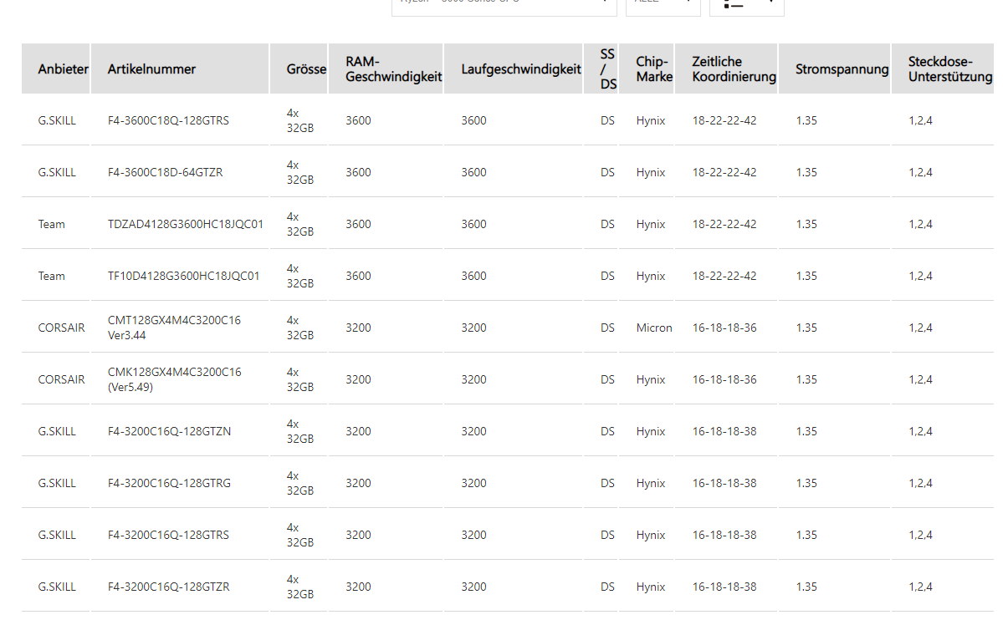
Task: Select article F4-3200C16Q-128GTZR
Action: tap(168, 587)
